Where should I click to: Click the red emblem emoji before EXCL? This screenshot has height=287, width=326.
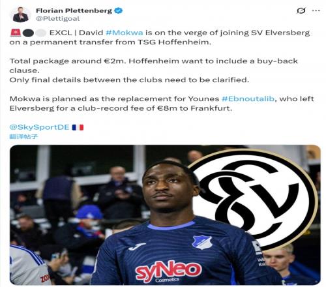tap(16, 33)
